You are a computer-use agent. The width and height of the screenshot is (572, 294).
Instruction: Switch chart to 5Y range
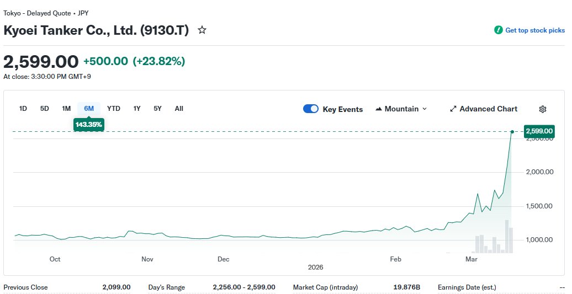(x=157, y=109)
